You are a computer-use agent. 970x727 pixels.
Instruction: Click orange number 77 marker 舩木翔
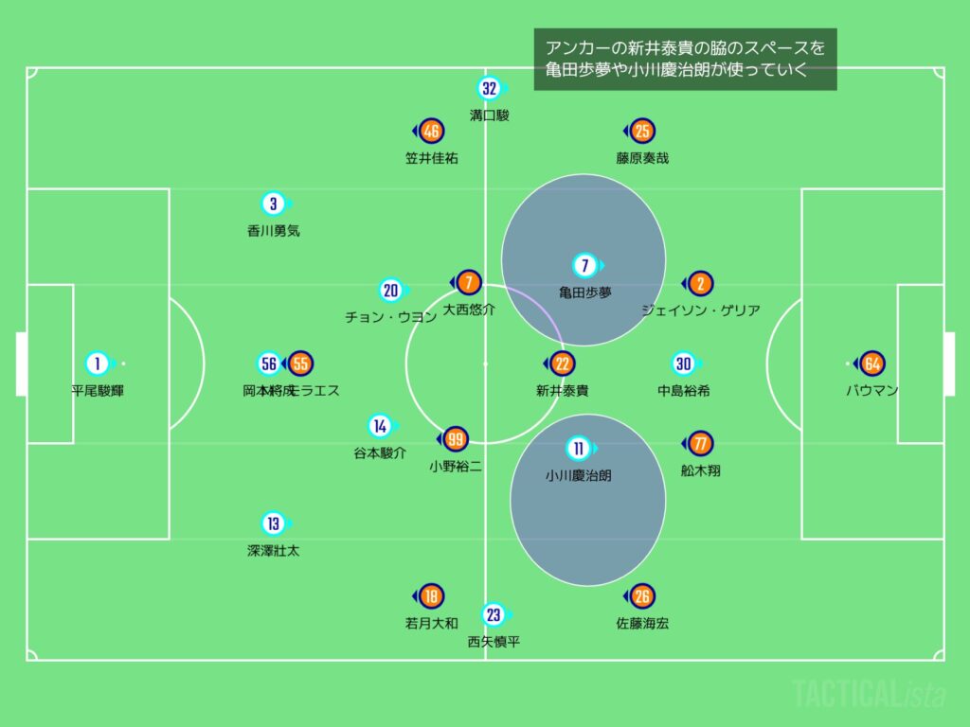click(701, 443)
